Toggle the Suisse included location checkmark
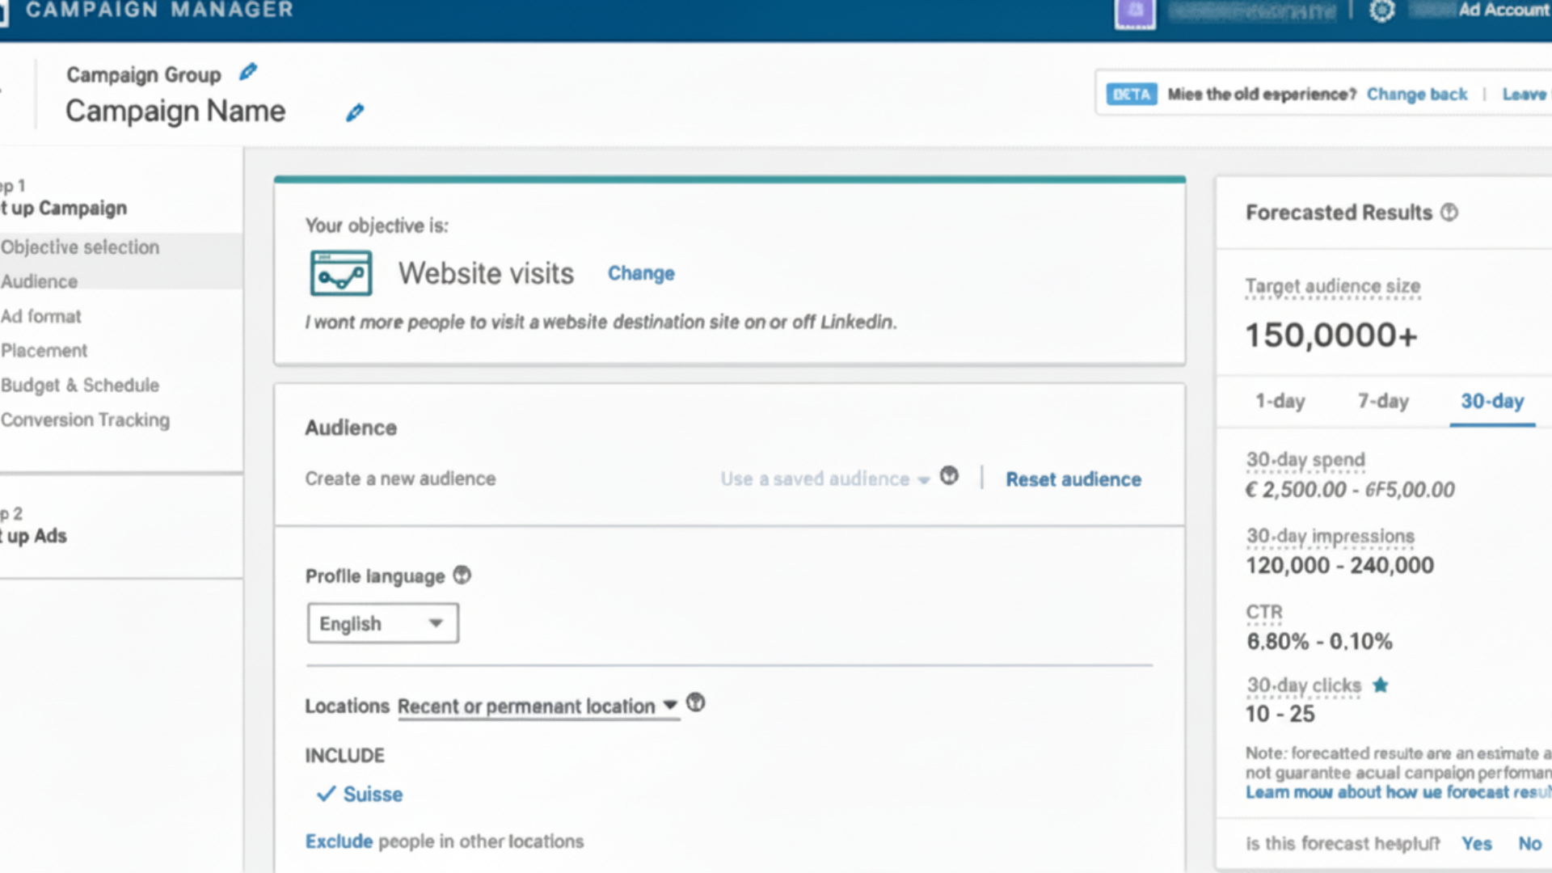1552x873 pixels. tap(326, 794)
